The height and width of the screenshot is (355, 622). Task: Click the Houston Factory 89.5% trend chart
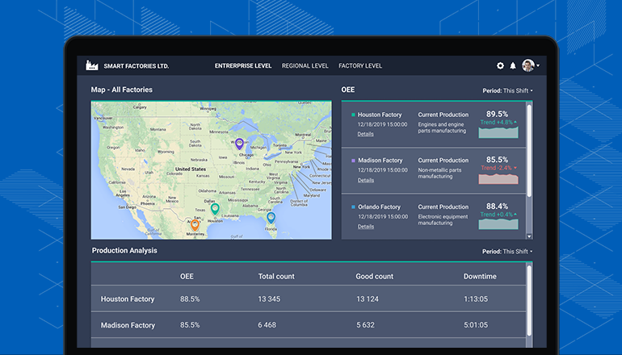pos(498,132)
